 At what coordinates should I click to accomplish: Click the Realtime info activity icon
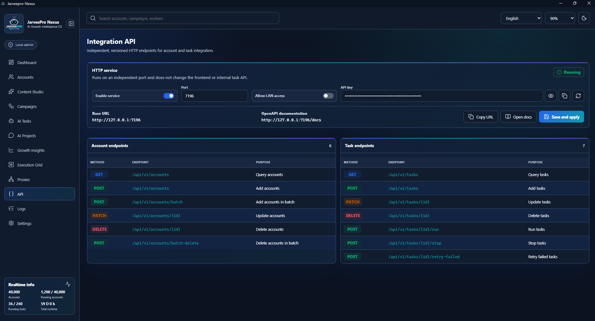point(68,284)
